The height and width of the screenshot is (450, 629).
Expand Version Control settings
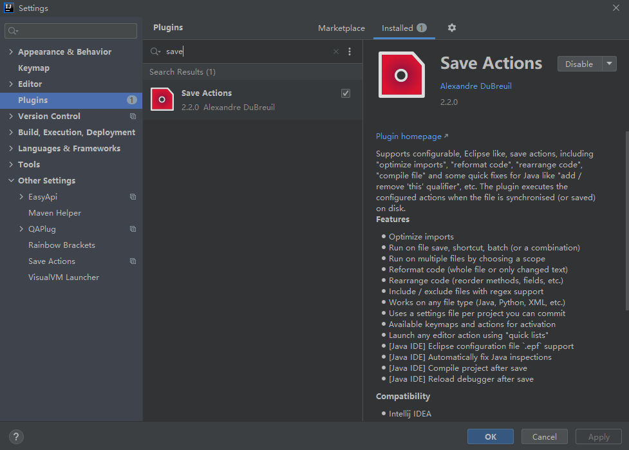pos(11,117)
